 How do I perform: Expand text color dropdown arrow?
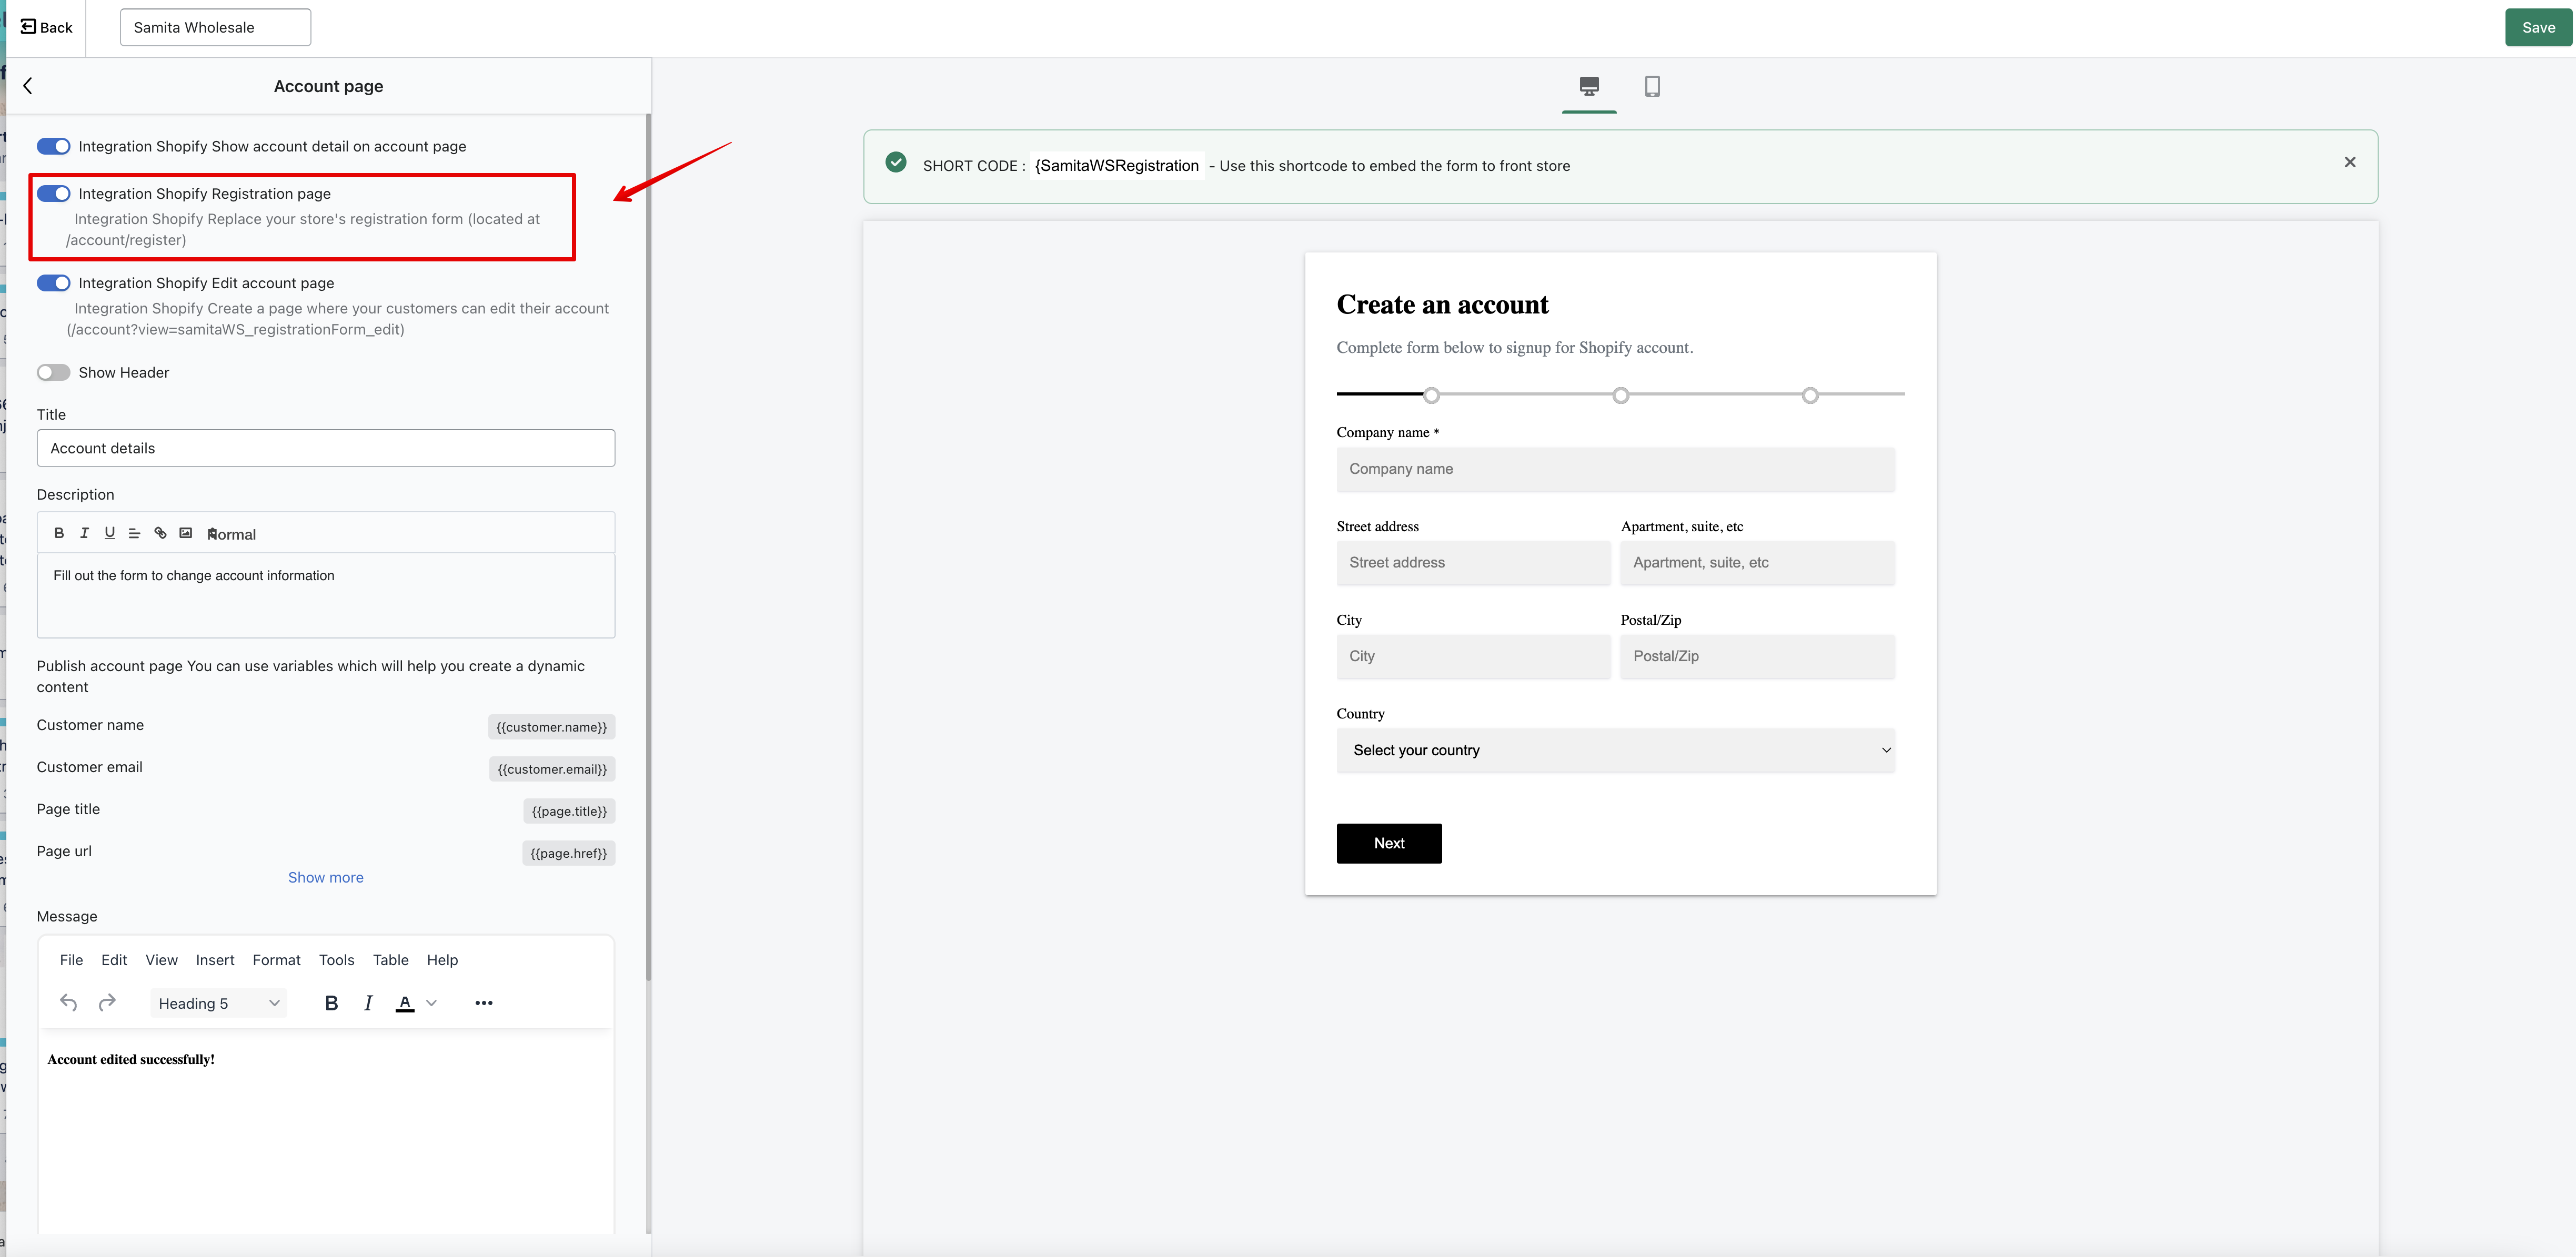click(432, 1003)
